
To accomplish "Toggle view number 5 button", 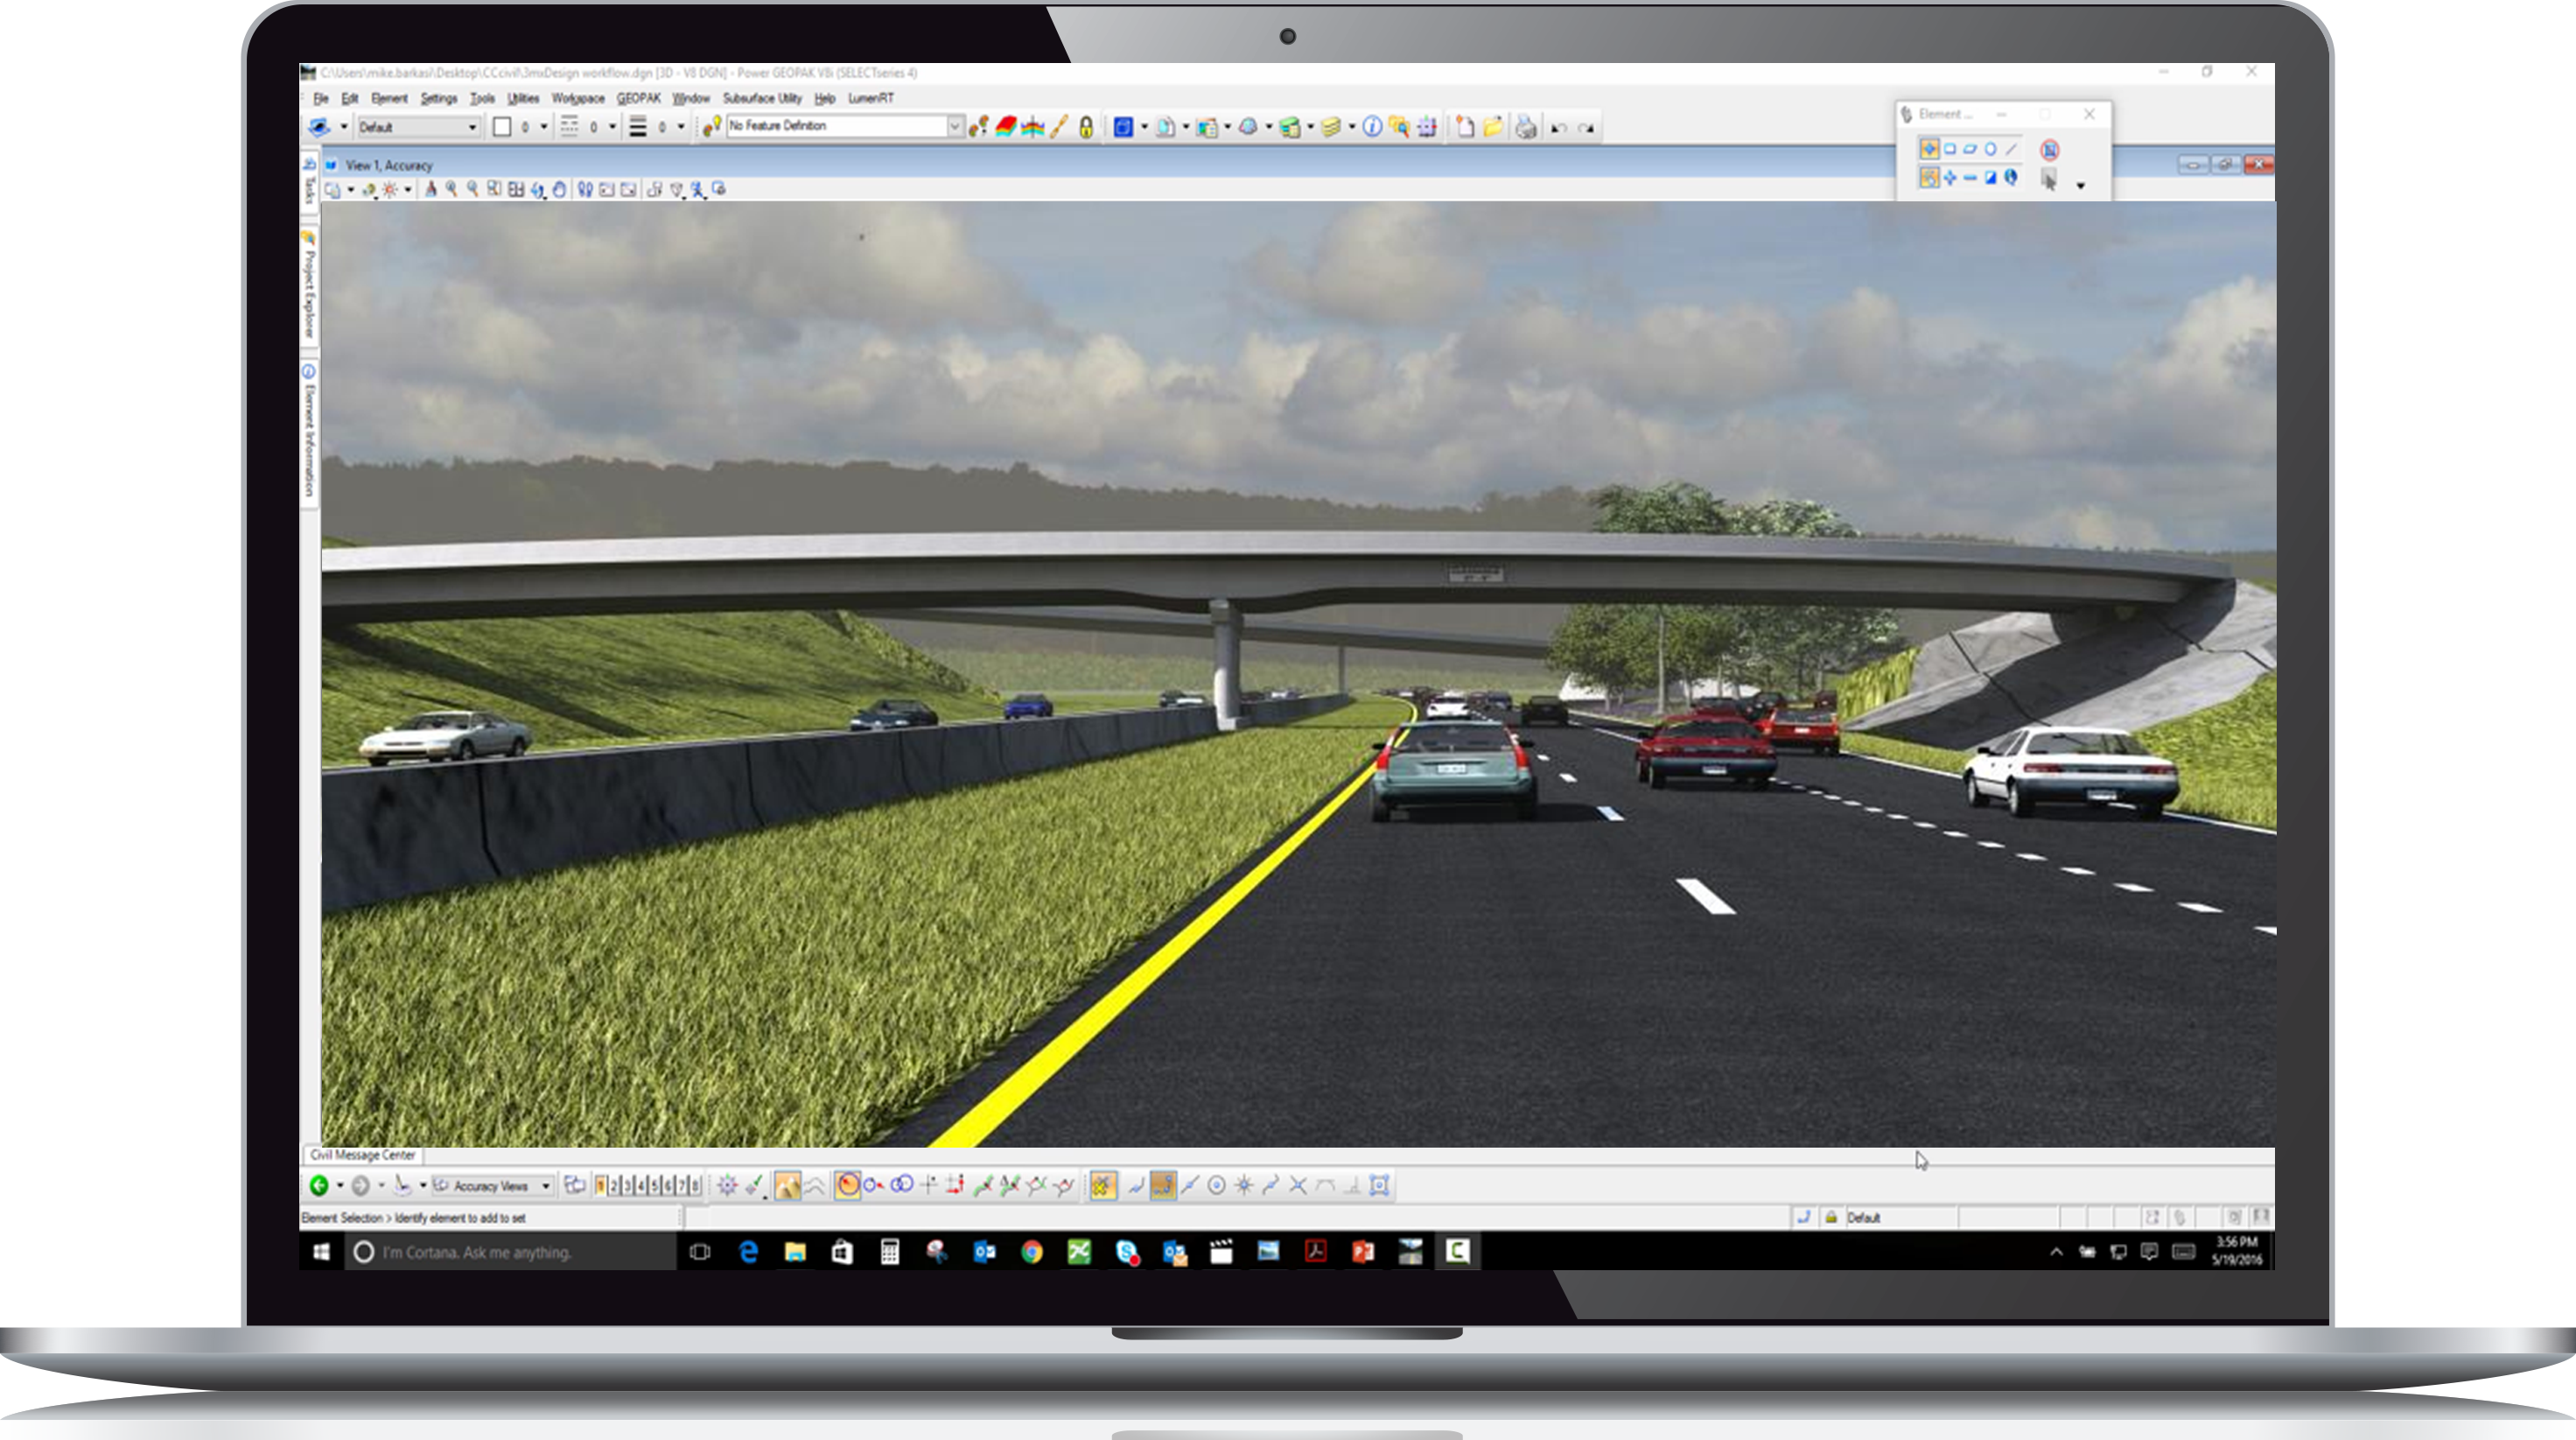I will (x=655, y=1186).
